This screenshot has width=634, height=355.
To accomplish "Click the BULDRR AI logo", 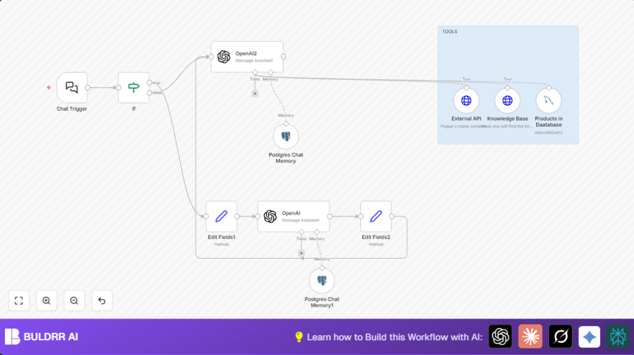I will coord(41,336).
